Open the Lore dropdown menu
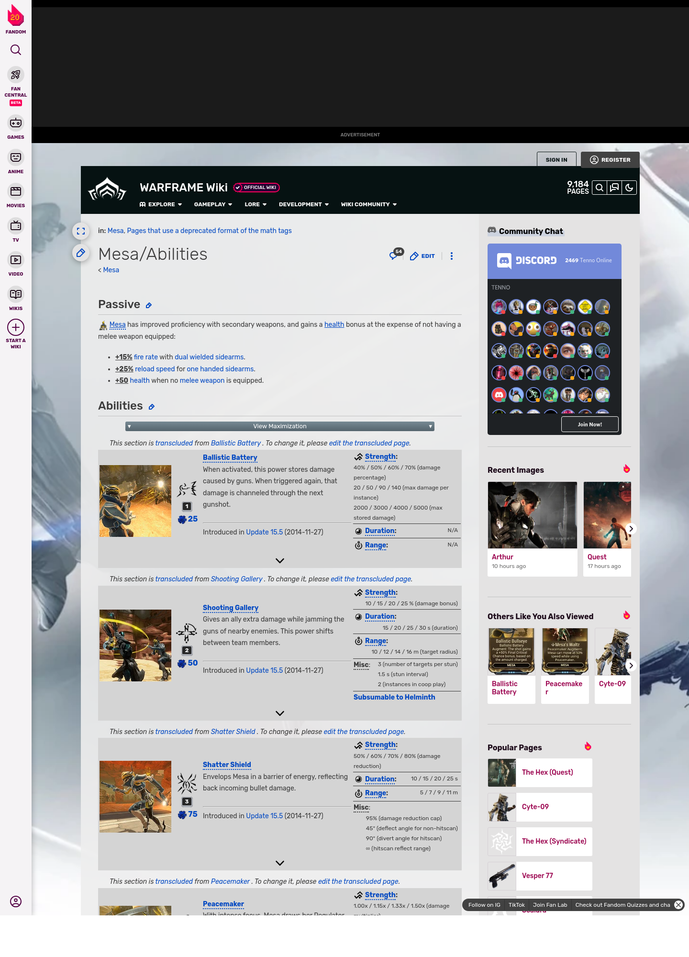The width and height of the screenshot is (689, 957). pos(256,204)
